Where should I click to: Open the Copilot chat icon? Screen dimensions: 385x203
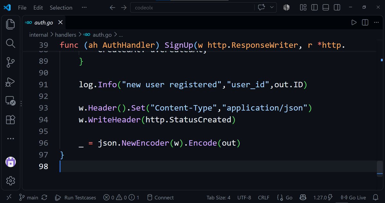pos(261,7)
